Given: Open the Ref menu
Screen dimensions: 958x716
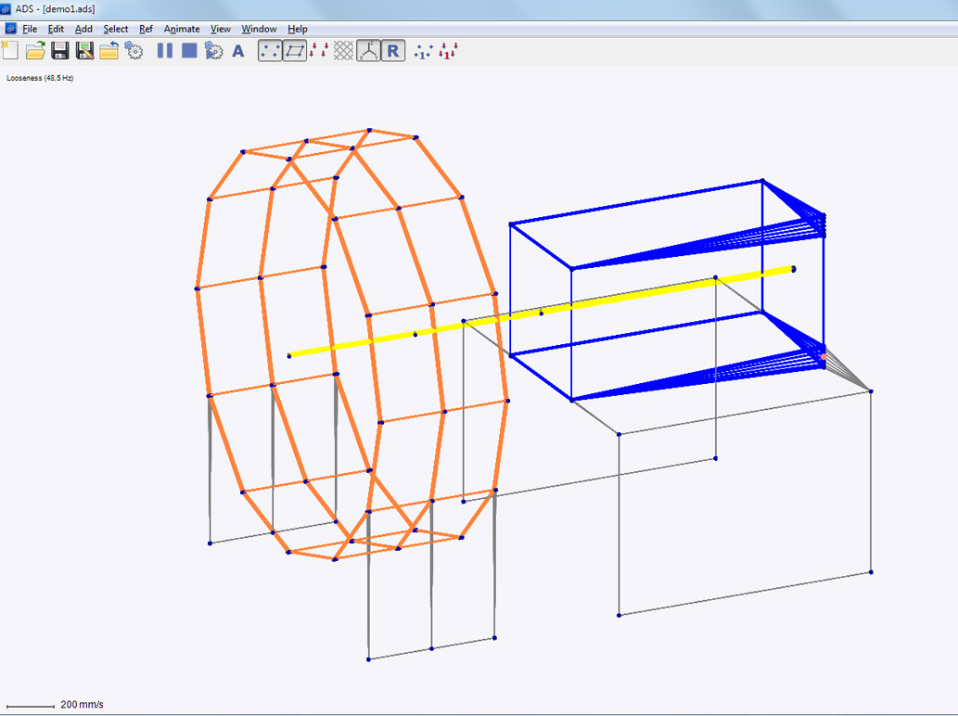Looking at the screenshot, I should [146, 29].
